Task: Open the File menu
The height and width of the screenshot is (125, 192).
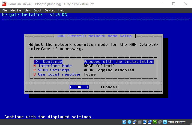Action: [x=5, y=10]
